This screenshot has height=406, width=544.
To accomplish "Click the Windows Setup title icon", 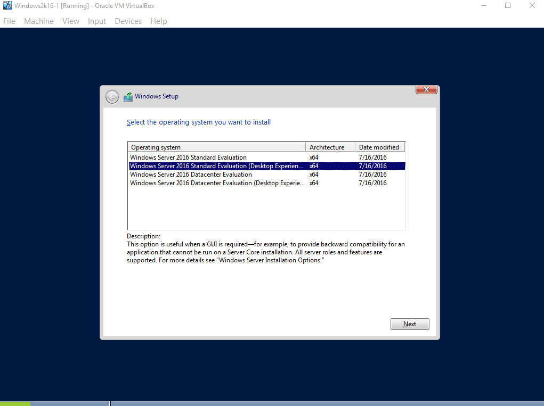I will 128,97.
